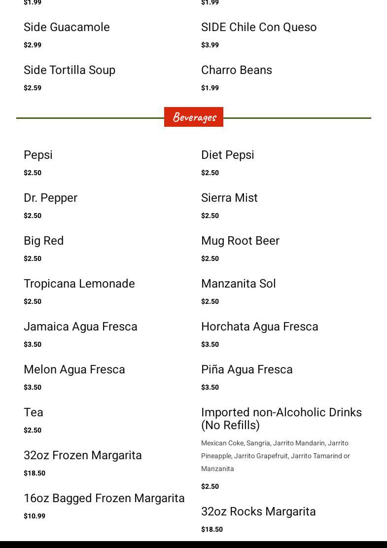387x548 pixels.
Task: Pick Mug Root Beer
Action: (x=240, y=241)
